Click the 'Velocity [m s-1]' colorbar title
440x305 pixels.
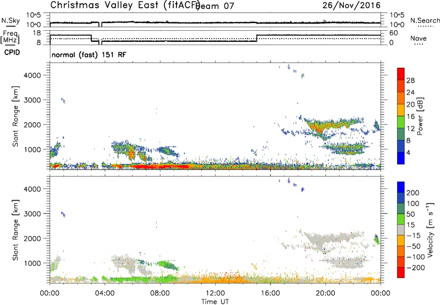[430, 230]
